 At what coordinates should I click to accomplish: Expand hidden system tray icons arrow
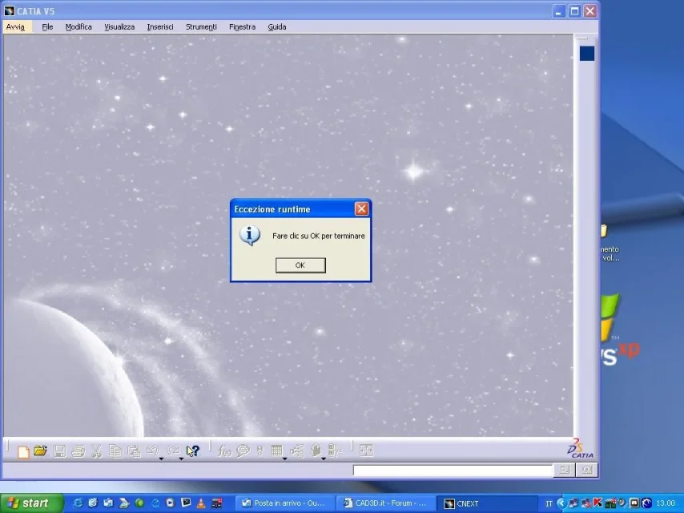click(561, 503)
